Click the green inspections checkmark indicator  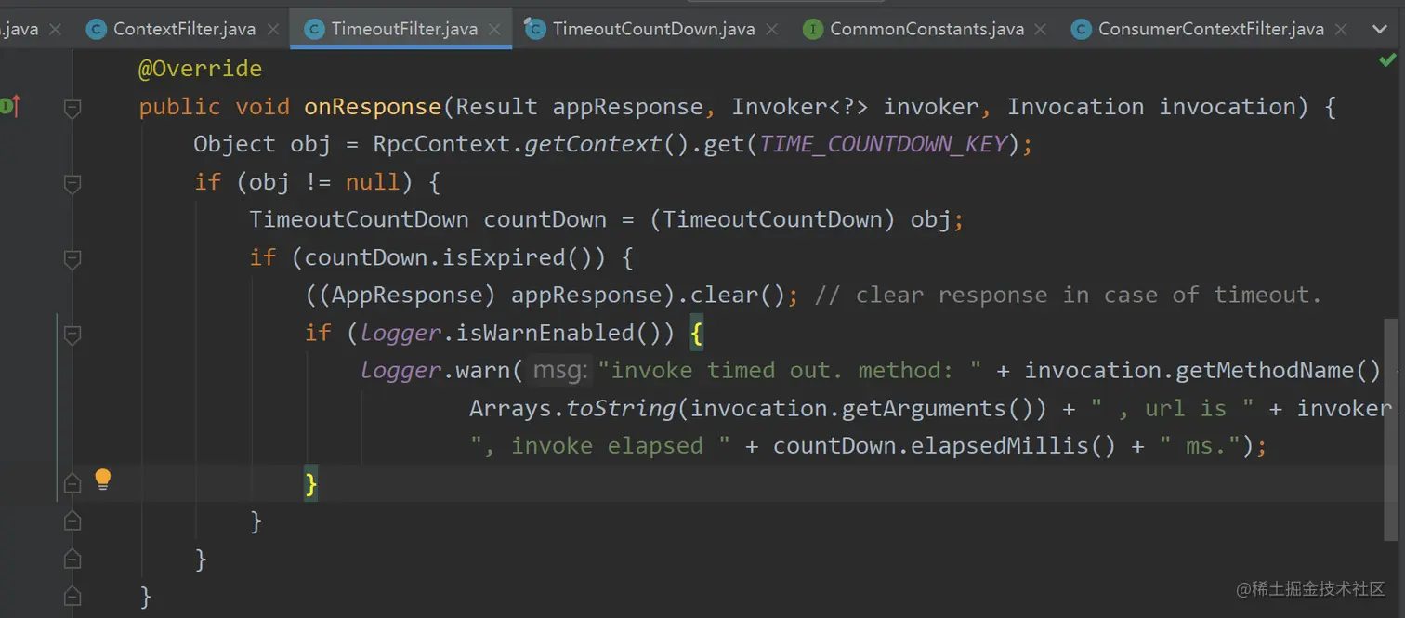[1385, 59]
